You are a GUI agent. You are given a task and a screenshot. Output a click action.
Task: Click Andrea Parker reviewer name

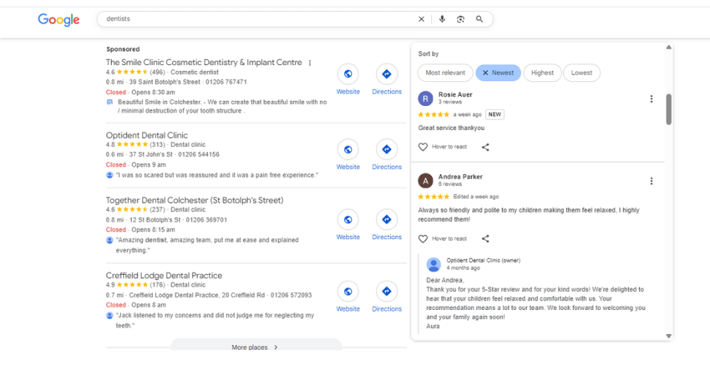pyautogui.click(x=460, y=177)
